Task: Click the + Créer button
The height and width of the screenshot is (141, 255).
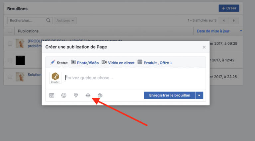Action: point(229,8)
